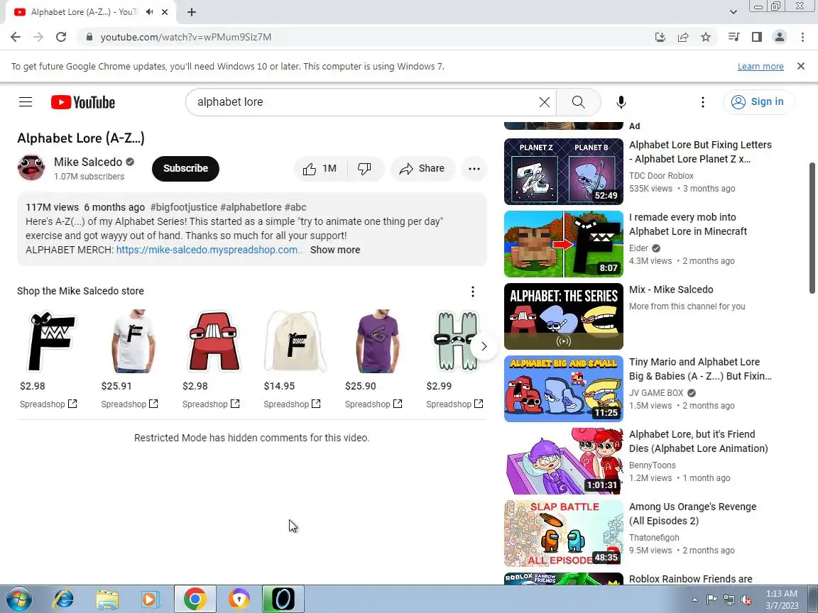Grab the page vertical scrollbar thumb
The width and height of the screenshot is (818, 613).
[812, 228]
